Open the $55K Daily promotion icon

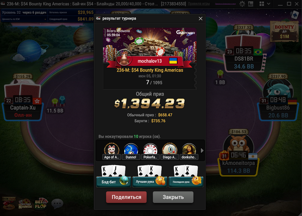tap(9, 204)
